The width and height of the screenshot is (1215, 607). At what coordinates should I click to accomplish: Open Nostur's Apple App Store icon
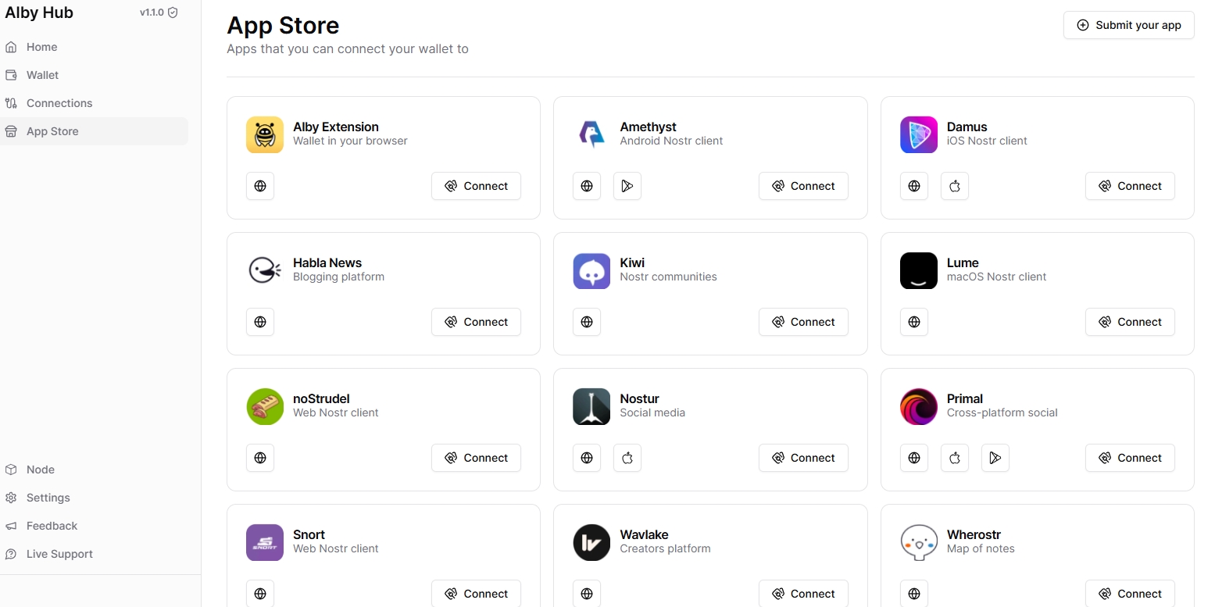pos(627,458)
